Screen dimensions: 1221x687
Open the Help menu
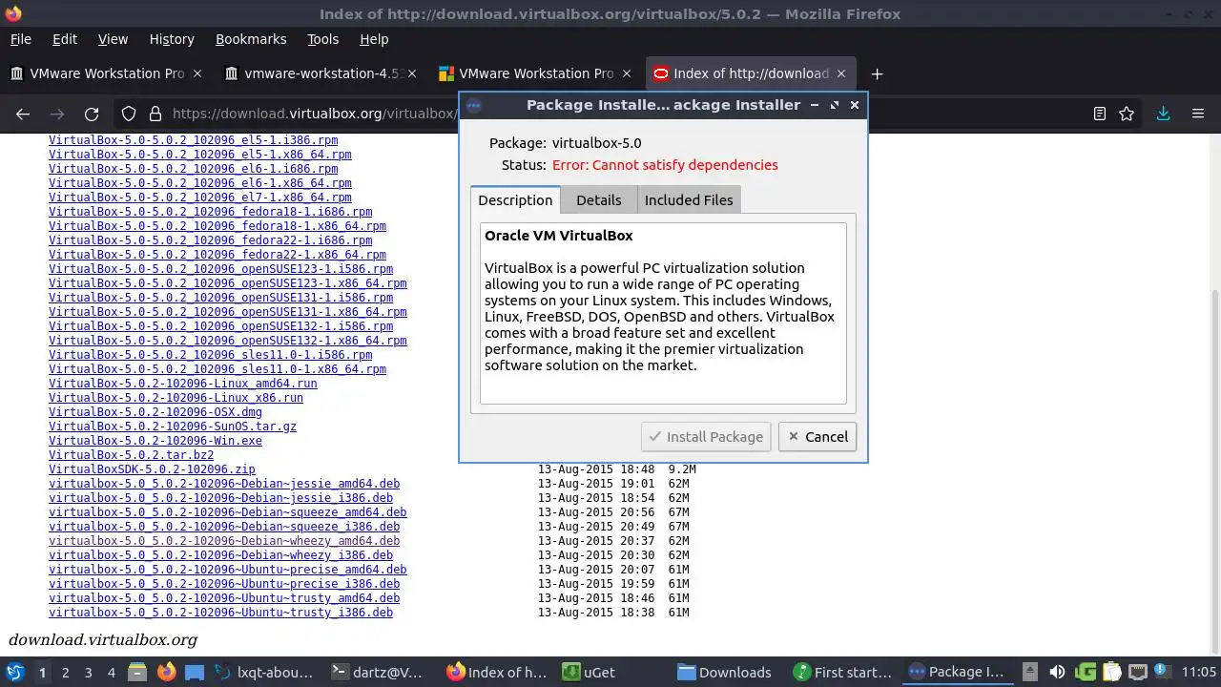(x=374, y=39)
